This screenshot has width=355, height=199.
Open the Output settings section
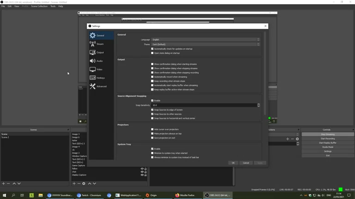click(x=100, y=53)
